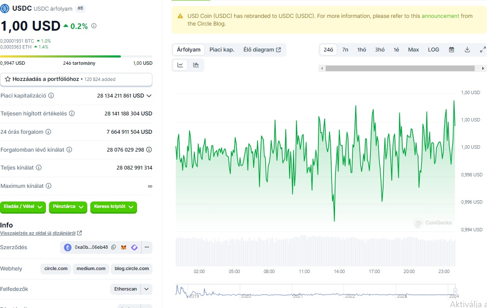
Task: Click the 0,0003363 ETH price text
Action: point(16,47)
